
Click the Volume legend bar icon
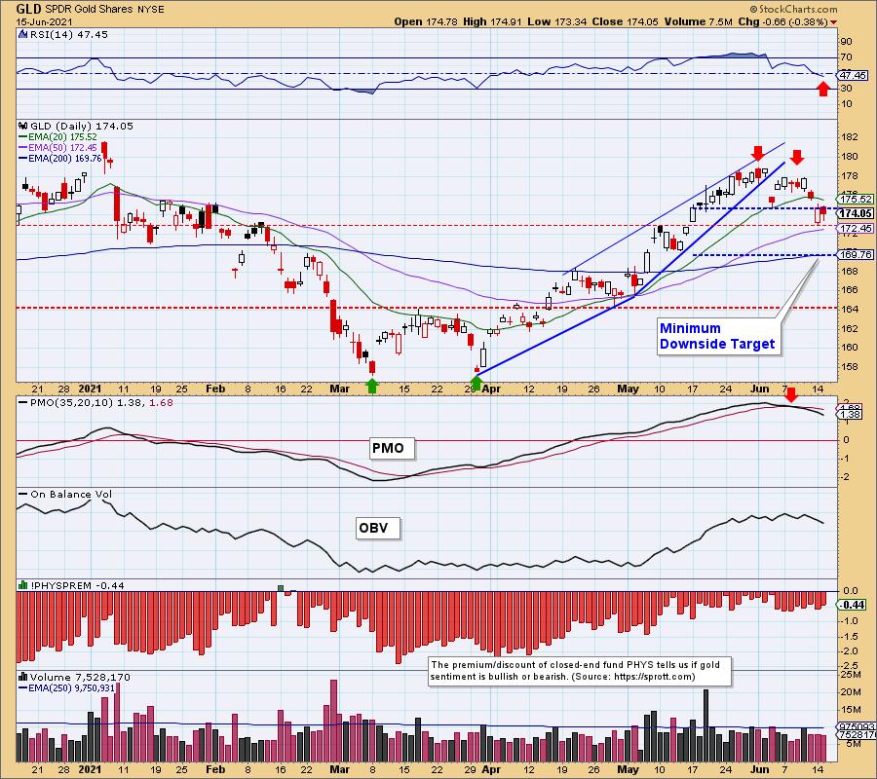[23, 678]
